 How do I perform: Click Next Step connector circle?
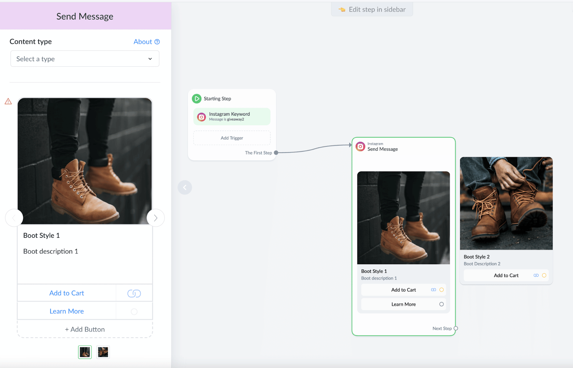click(x=456, y=328)
